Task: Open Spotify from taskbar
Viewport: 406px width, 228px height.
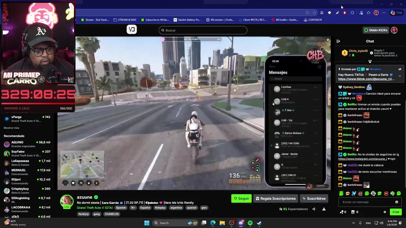Action: (250, 223)
